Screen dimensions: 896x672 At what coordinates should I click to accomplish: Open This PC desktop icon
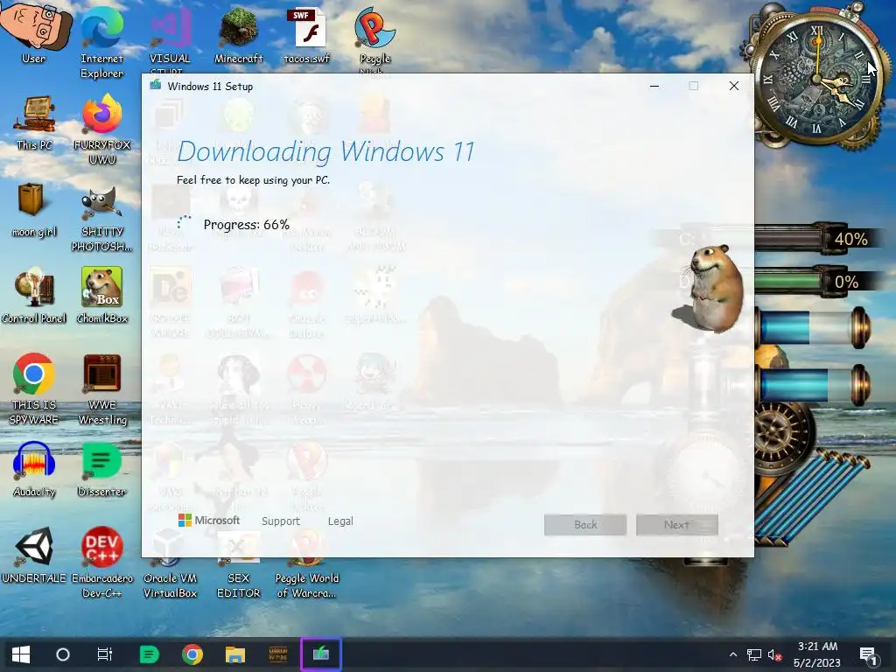34,122
